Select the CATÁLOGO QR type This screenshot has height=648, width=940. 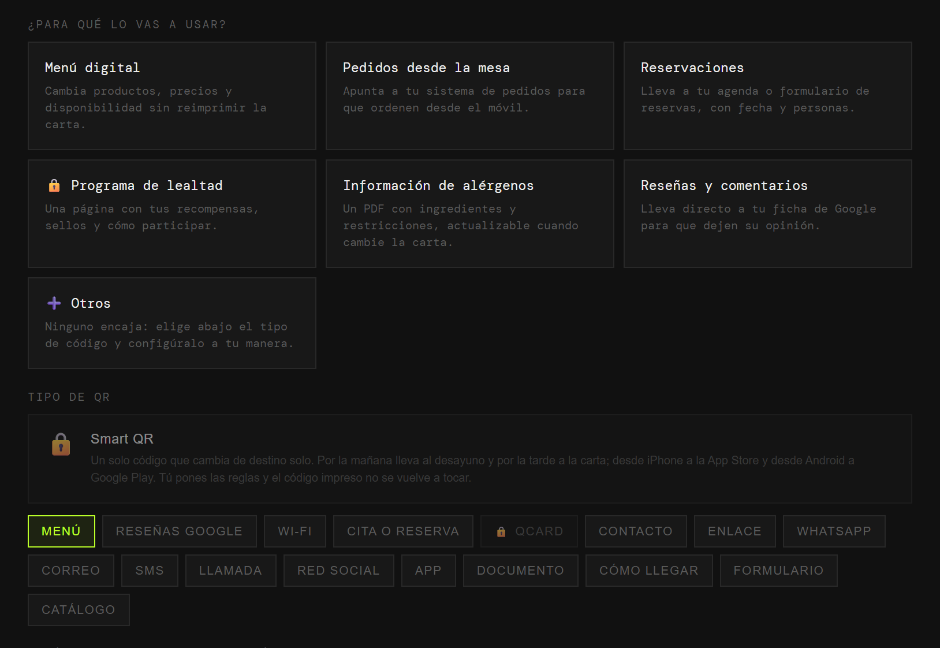point(79,610)
